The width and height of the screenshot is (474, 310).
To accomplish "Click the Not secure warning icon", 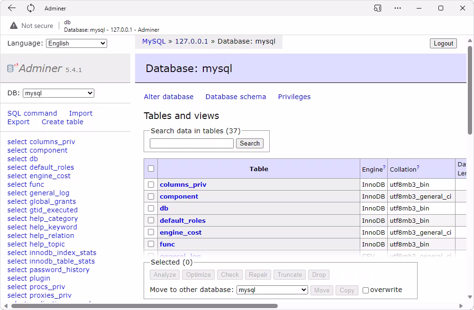I will [x=14, y=26].
